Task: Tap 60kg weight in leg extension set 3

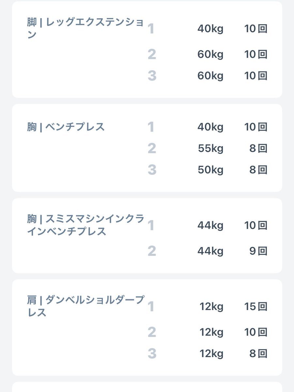Action: click(x=210, y=76)
